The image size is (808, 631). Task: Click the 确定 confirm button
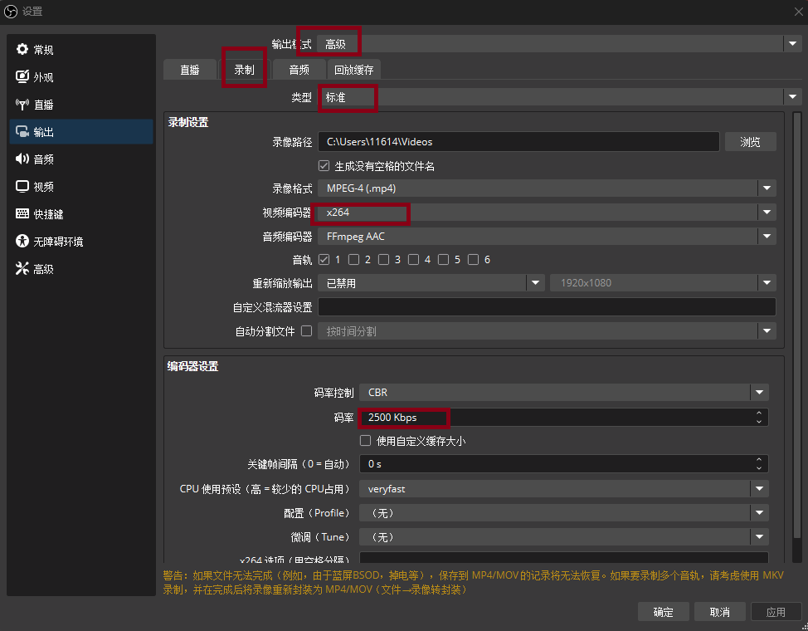(x=663, y=612)
